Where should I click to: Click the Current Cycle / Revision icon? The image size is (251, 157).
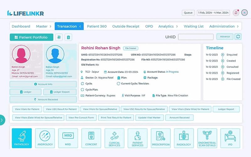tap(118, 84)
